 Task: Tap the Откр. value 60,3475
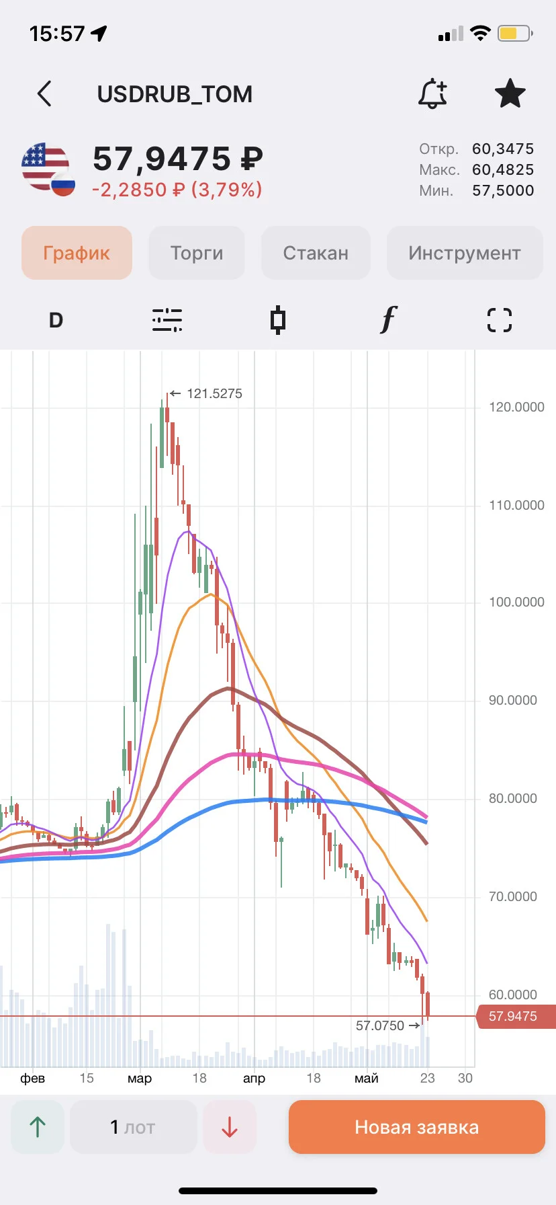503,149
